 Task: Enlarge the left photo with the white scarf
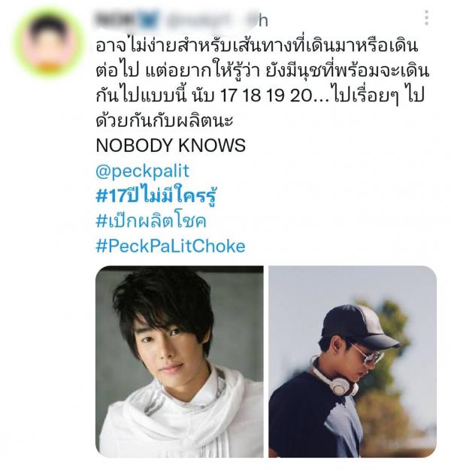[x=180, y=362]
